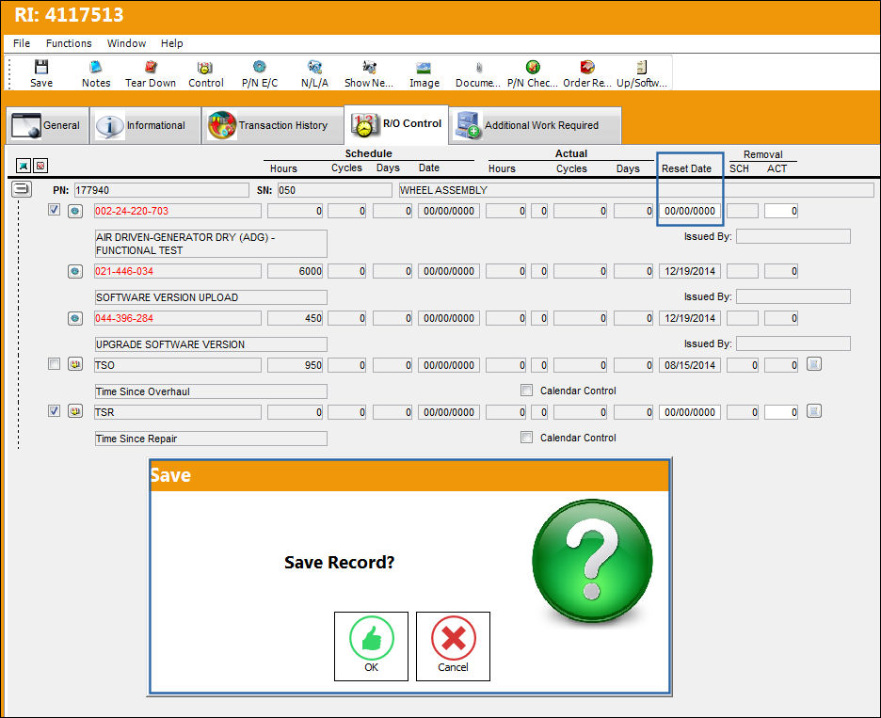
Task: Click the icon beside 044-396-284
Action: 75,319
